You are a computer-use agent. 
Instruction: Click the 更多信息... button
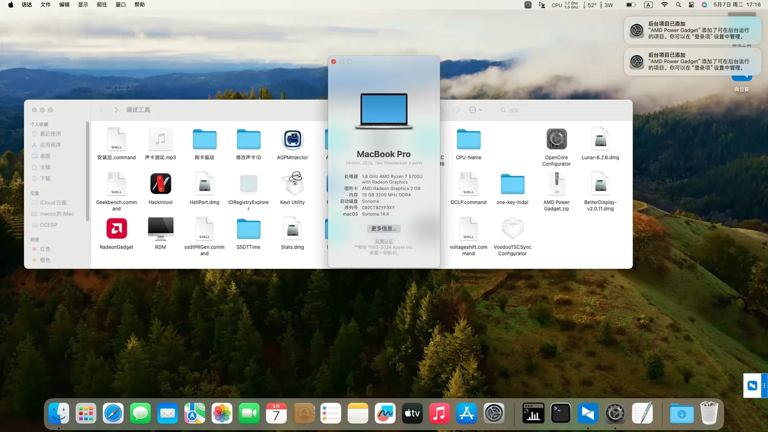click(383, 229)
